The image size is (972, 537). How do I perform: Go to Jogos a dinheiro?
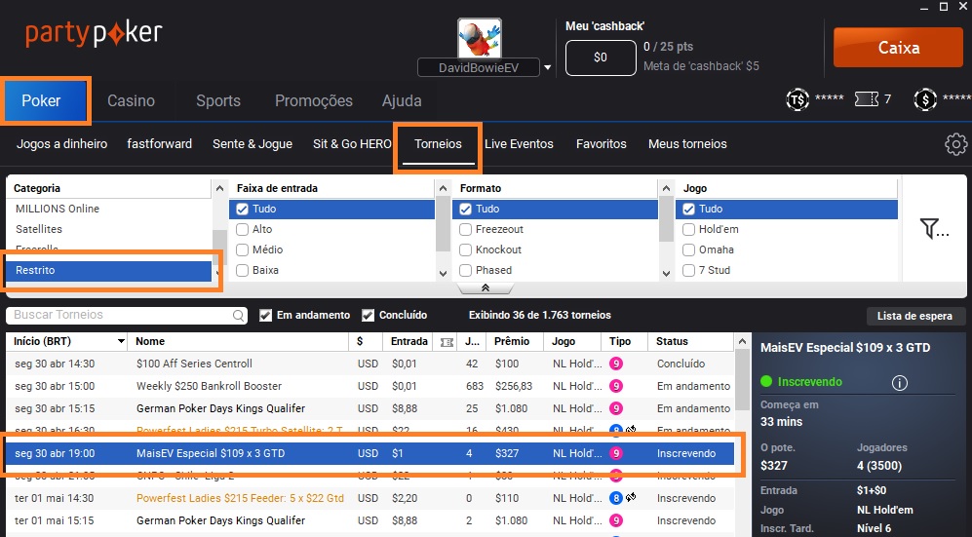tap(62, 143)
